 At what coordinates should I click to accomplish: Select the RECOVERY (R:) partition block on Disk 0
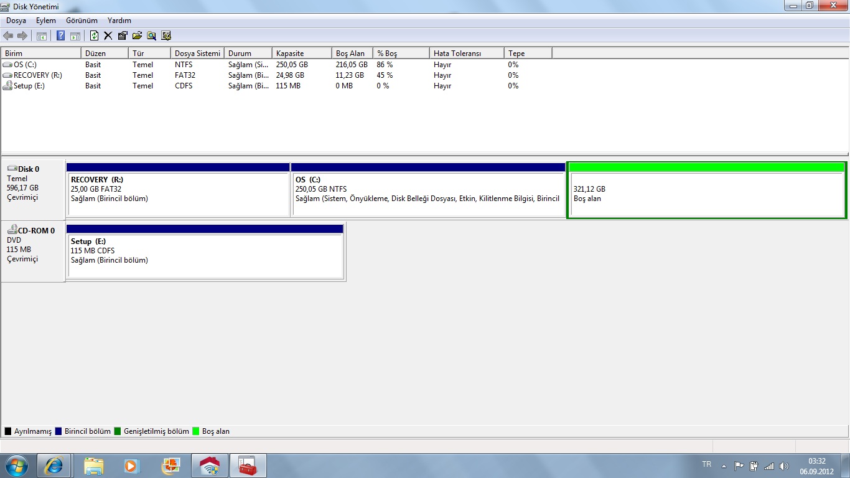coord(178,190)
